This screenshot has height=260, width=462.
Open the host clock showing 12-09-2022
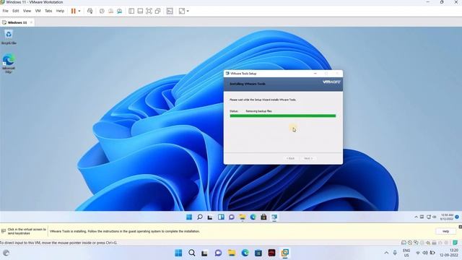(449, 253)
